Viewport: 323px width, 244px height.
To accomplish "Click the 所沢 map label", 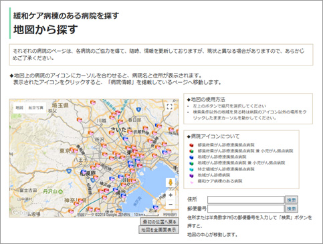I will [100, 140].
